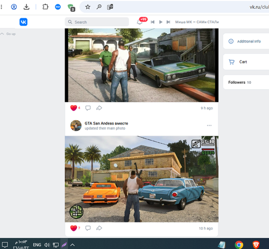Screen dimensions: 269x249
Task: Open the main photo with orange and blue cars
Action: click(x=141, y=179)
